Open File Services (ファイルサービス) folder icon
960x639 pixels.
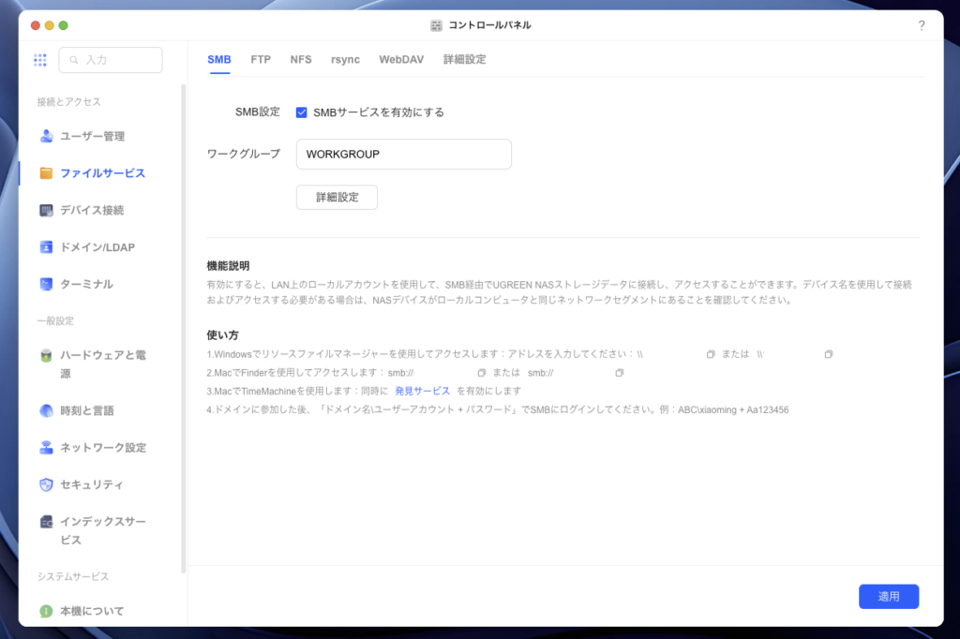46,173
